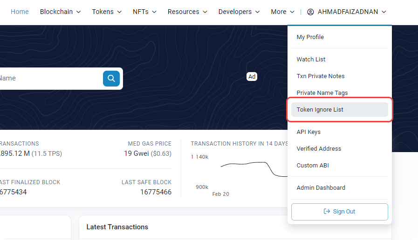Expand the Blockchain dropdown menu
This screenshot has height=240, width=418.
click(x=60, y=12)
